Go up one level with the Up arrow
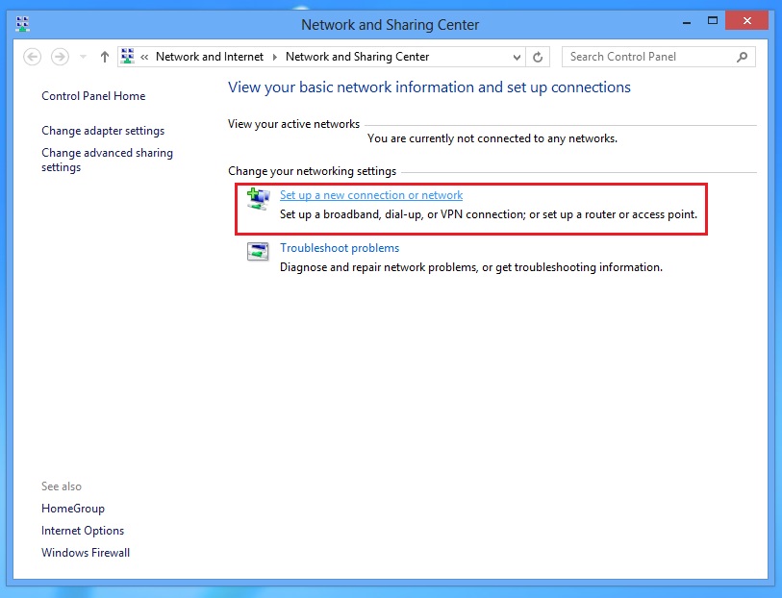Image resolution: width=782 pixels, height=598 pixels. click(104, 57)
